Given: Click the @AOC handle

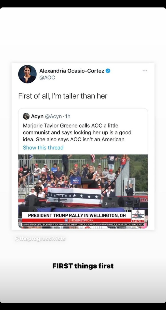Looking at the screenshot, I should click(x=47, y=78).
